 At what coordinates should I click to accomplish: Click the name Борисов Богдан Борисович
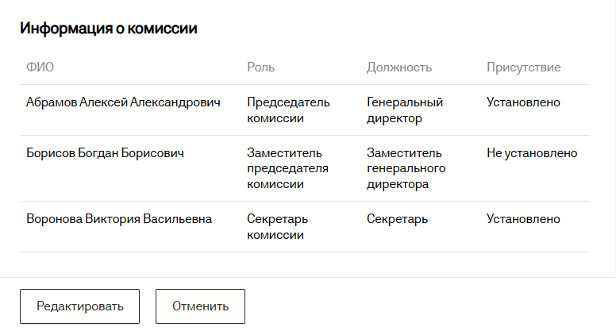pos(105,153)
